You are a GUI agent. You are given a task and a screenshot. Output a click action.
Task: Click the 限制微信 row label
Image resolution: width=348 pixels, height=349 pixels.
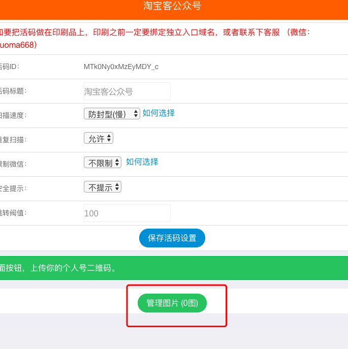[x=13, y=164]
